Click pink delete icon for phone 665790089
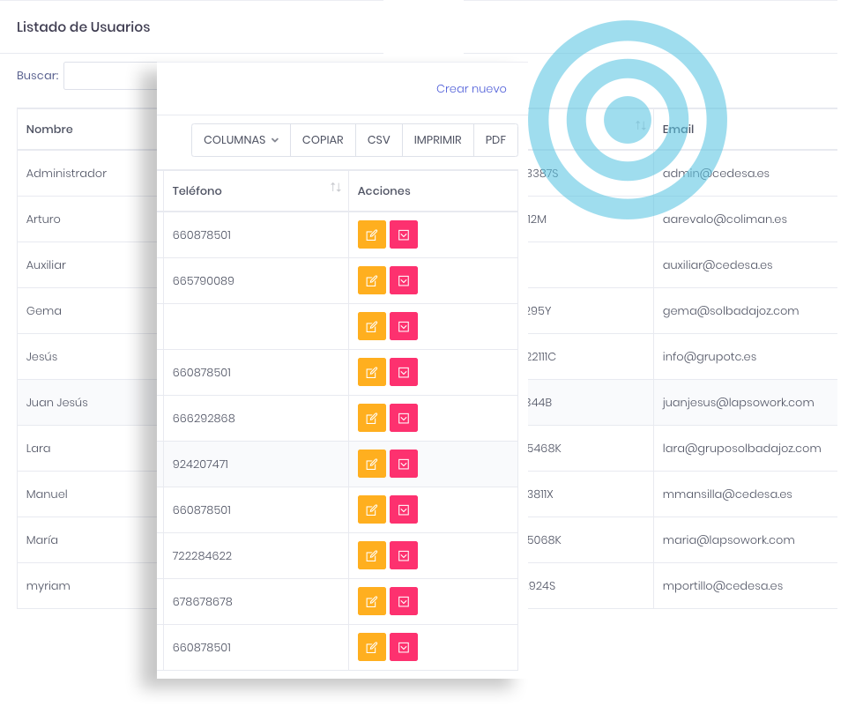The height and width of the screenshot is (706, 863). [404, 281]
